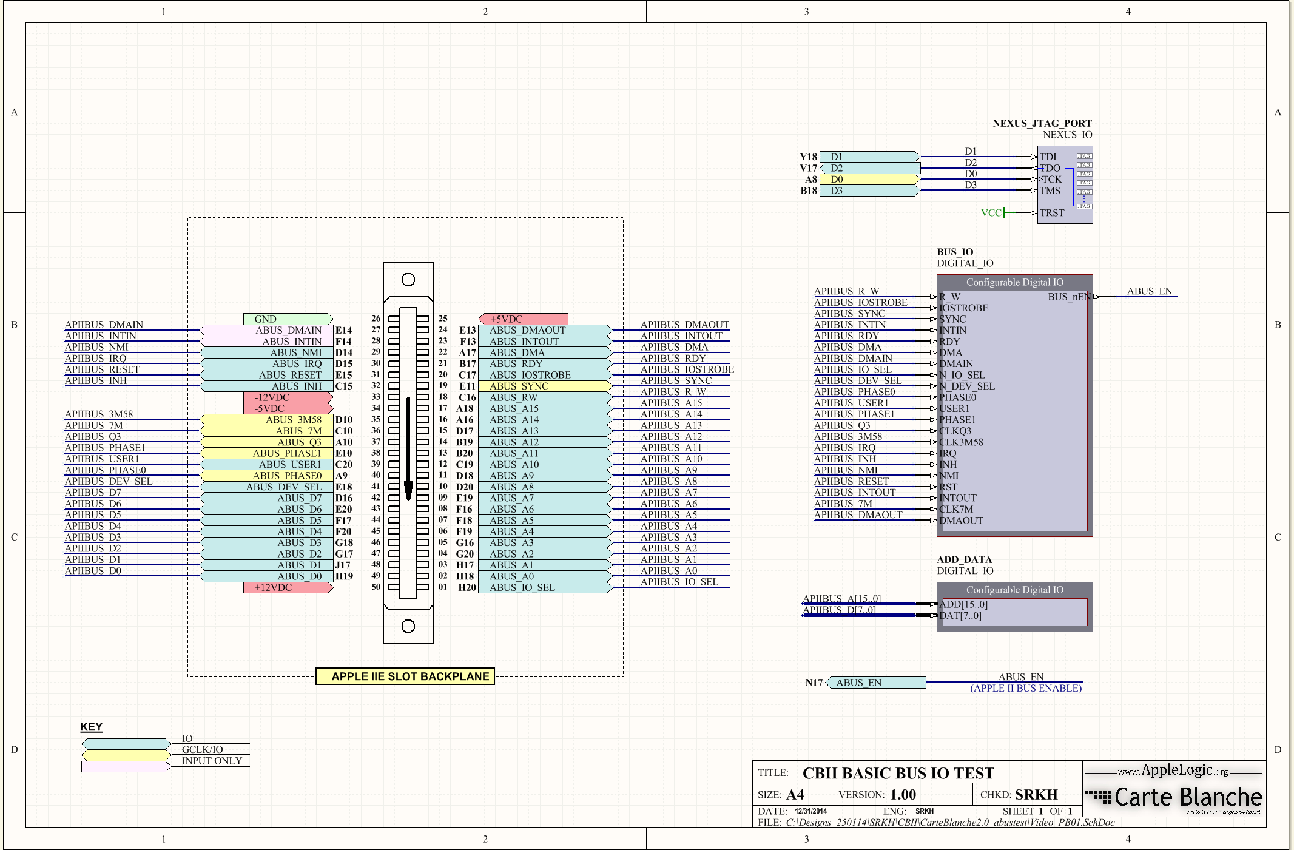
Task: Click the BUS_nEN pin on BUS_IO
Action: [1070, 297]
